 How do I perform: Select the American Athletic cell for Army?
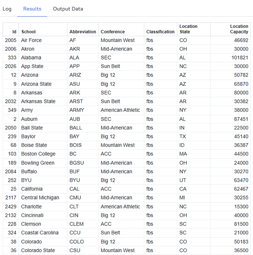120,110
